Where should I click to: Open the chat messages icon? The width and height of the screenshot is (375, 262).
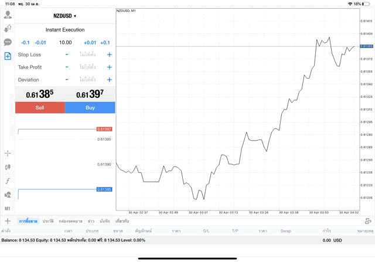point(8,42)
